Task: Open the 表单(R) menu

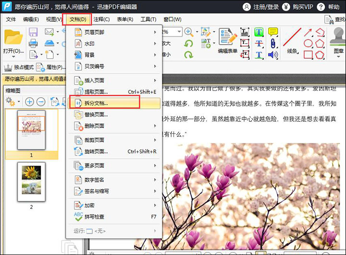Action: point(125,19)
